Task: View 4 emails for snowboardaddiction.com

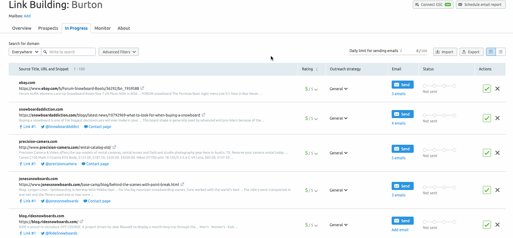Action: tap(398, 123)
